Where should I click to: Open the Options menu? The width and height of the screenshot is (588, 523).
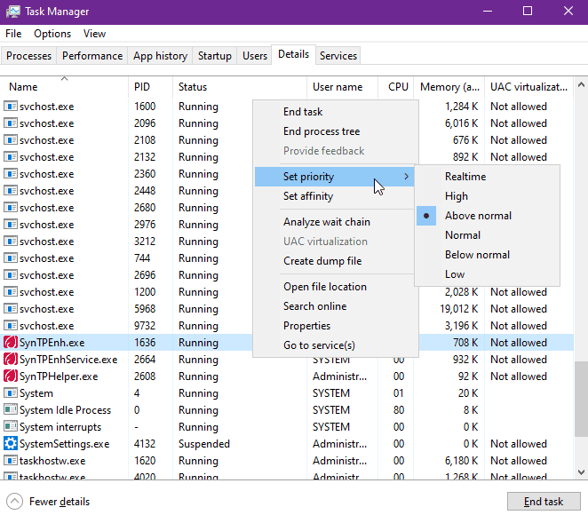52,34
